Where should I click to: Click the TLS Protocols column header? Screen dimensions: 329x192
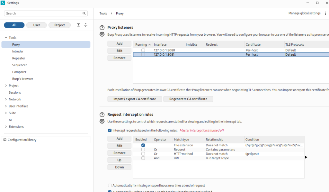pos(307,44)
